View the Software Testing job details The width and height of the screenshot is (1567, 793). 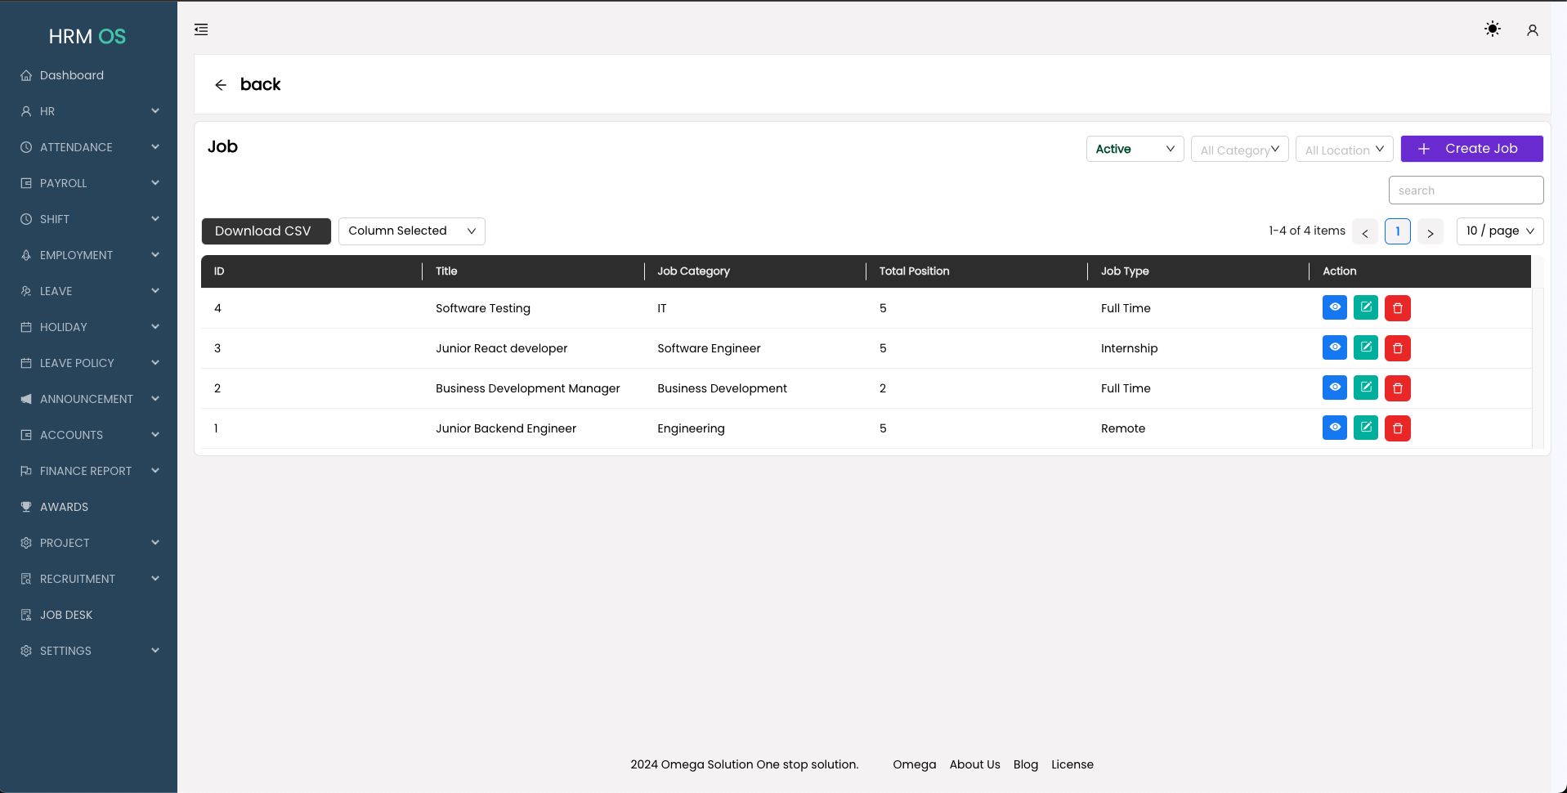point(1334,307)
